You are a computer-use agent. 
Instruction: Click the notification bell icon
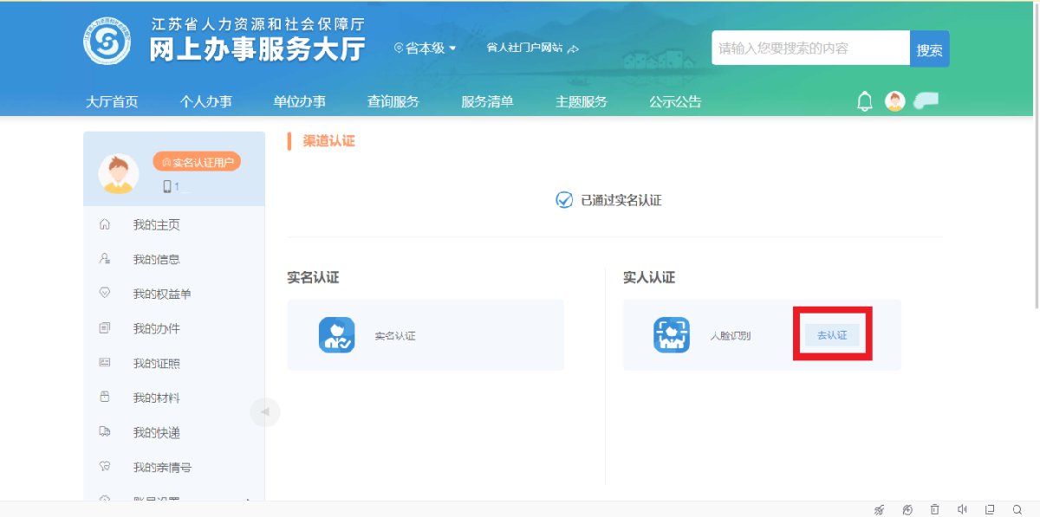[x=864, y=101]
